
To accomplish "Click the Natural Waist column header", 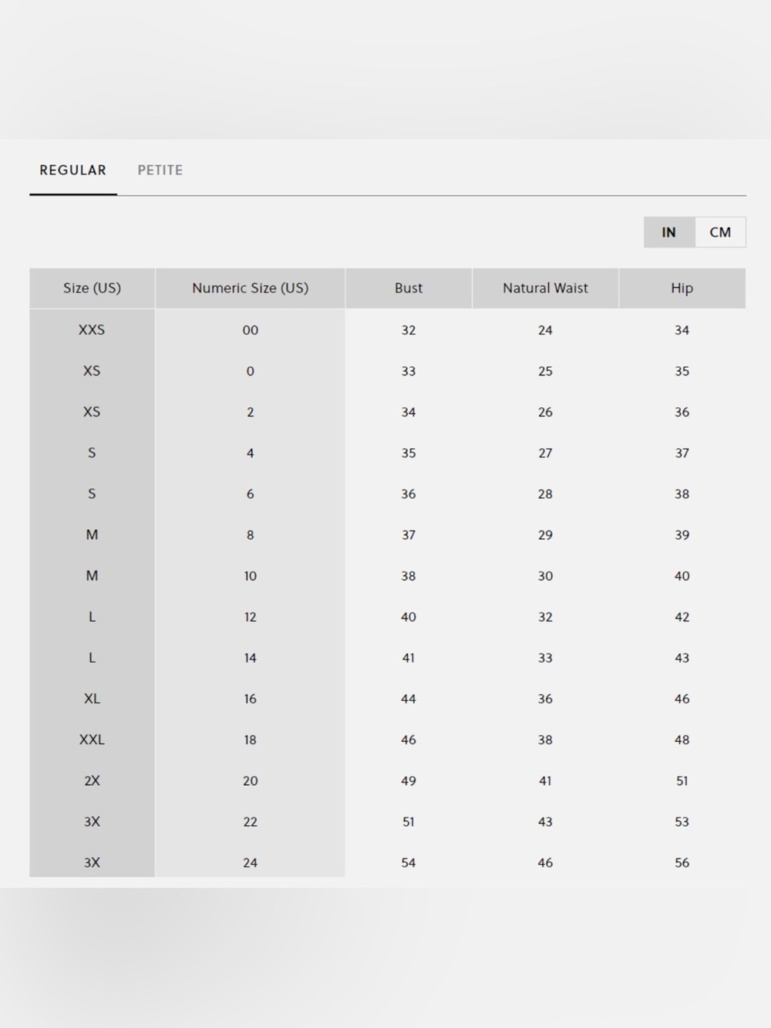I will [x=545, y=288].
